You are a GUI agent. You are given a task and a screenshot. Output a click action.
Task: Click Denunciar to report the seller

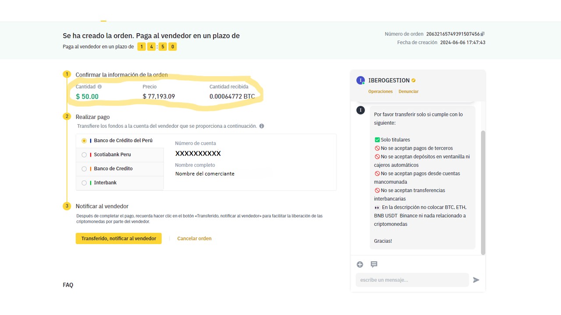tap(408, 91)
